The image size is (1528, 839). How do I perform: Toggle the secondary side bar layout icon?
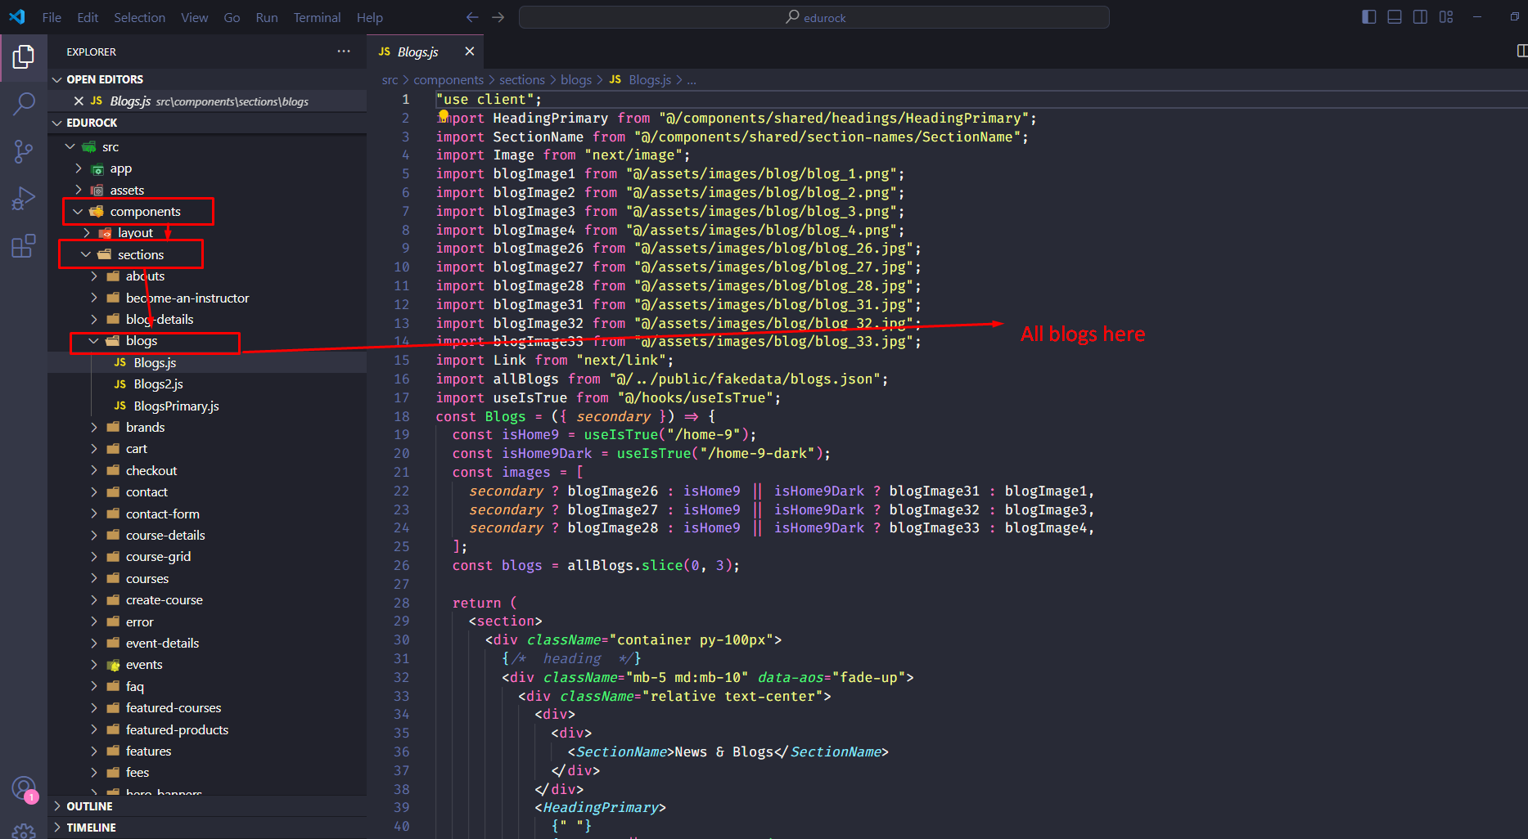(x=1421, y=17)
